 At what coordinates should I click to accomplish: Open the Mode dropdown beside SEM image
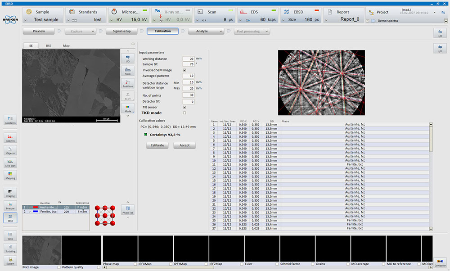pos(128,108)
